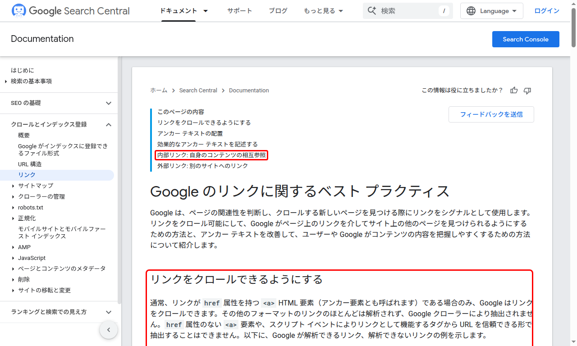The image size is (577, 346).
Task: Click the Search Central robot logo icon
Action: pyautogui.click(x=19, y=10)
